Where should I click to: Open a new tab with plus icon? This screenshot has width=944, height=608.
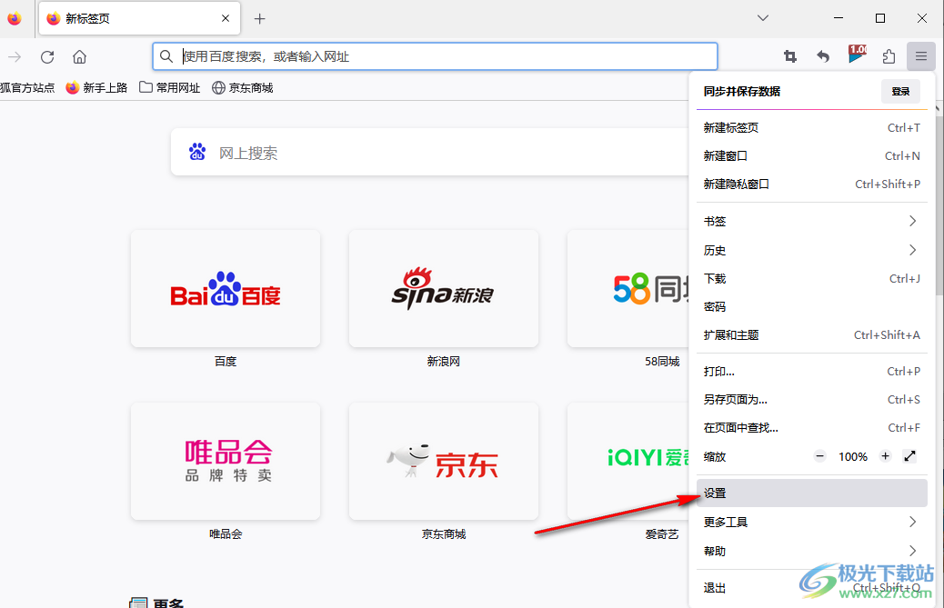click(259, 19)
